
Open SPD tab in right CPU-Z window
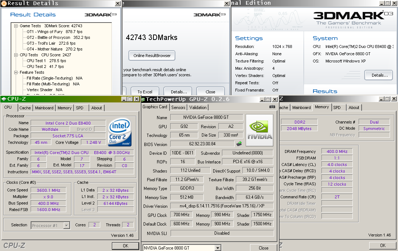(337, 108)
